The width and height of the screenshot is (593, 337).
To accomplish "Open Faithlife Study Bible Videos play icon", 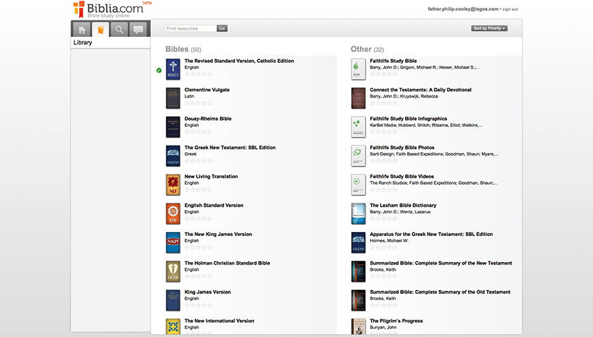I will tap(358, 185).
